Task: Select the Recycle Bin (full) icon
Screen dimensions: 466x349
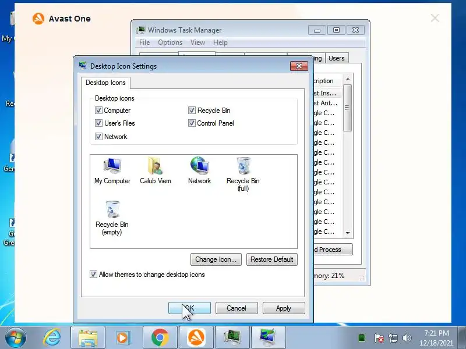Action: (x=243, y=174)
